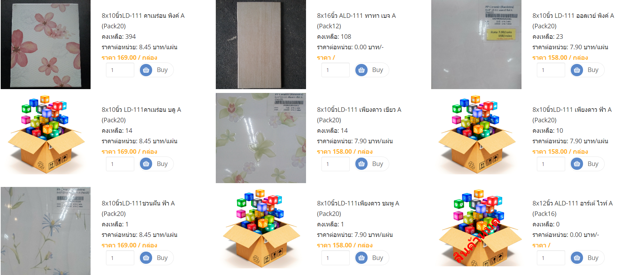Open the green orchid tile thumbnail

pyautogui.click(x=261, y=138)
